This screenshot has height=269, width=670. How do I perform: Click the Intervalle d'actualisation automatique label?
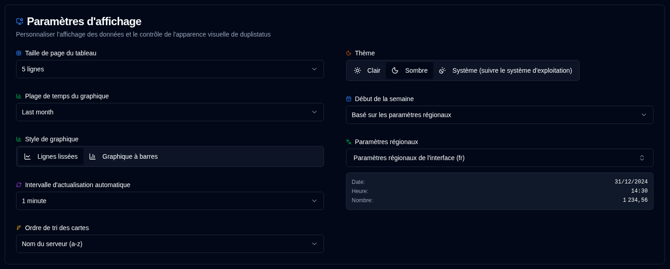77,185
